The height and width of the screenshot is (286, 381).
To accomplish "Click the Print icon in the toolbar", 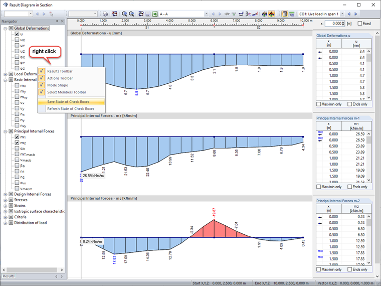I will click(105, 14).
